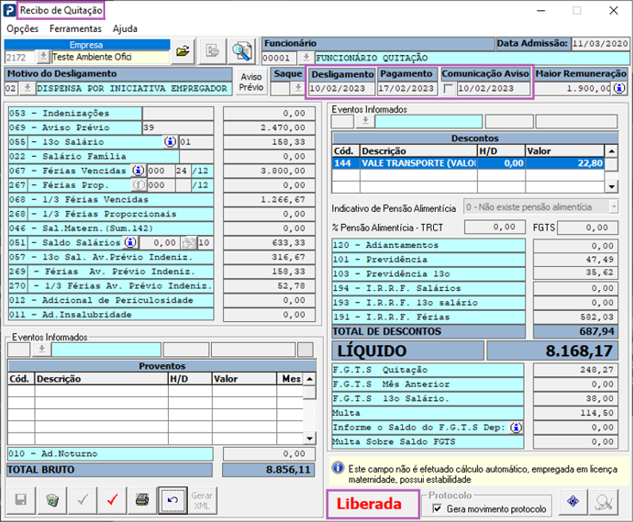The width and height of the screenshot is (633, 522).
Task: Click the red checkmark button
Action: [x=112, y=500]
